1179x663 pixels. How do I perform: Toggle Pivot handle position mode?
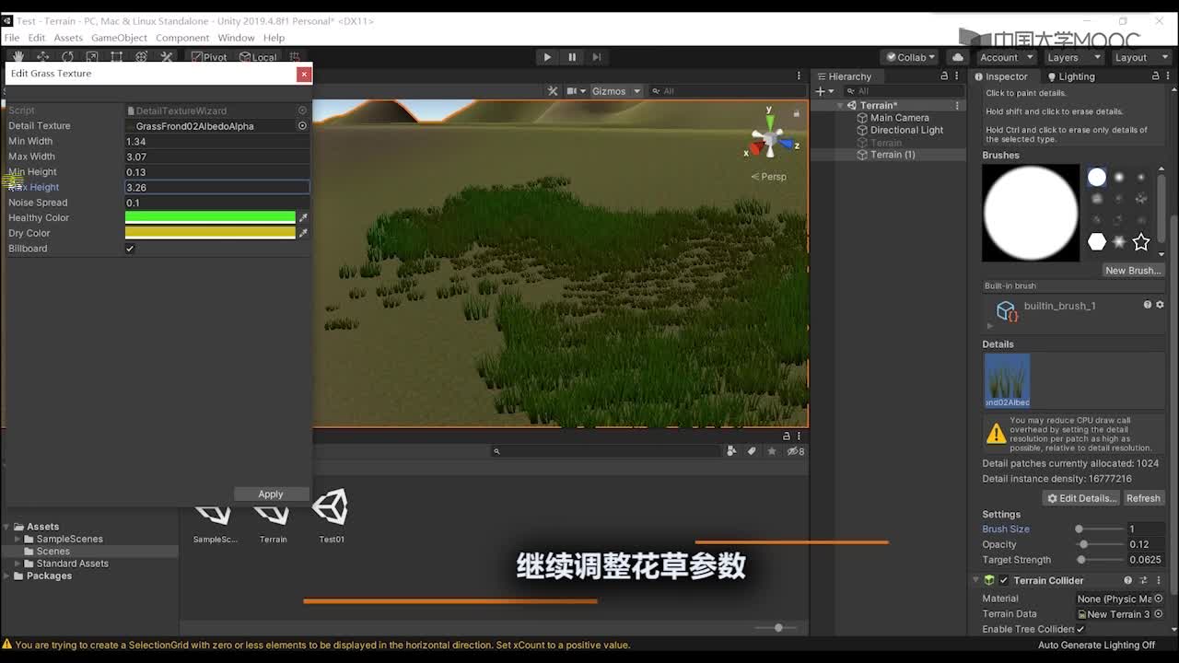[209, 57]
